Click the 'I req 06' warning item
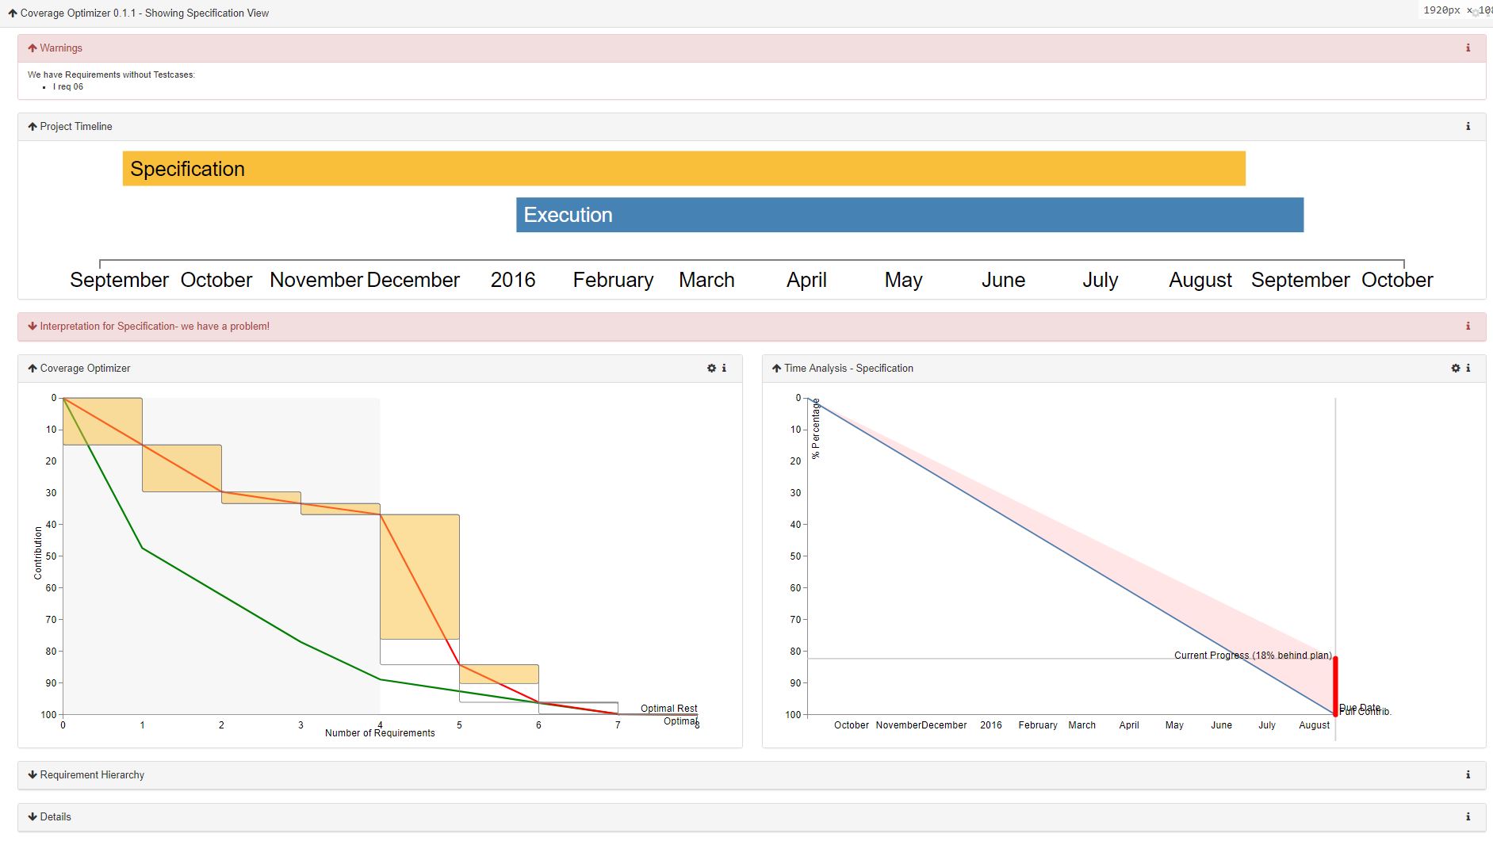 (68, 87)
